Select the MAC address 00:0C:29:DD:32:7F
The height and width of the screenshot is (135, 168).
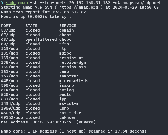point(53,122)
